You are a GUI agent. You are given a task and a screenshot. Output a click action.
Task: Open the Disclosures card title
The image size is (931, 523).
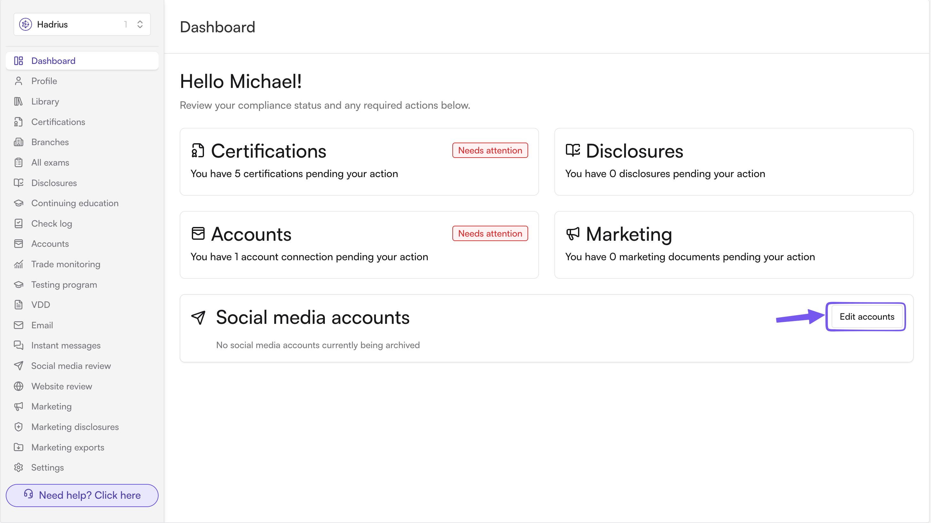[x=634, y=151]
